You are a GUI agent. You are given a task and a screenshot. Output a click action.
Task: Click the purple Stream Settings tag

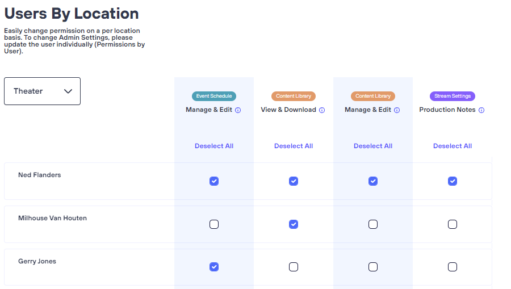tap(453, 97)
